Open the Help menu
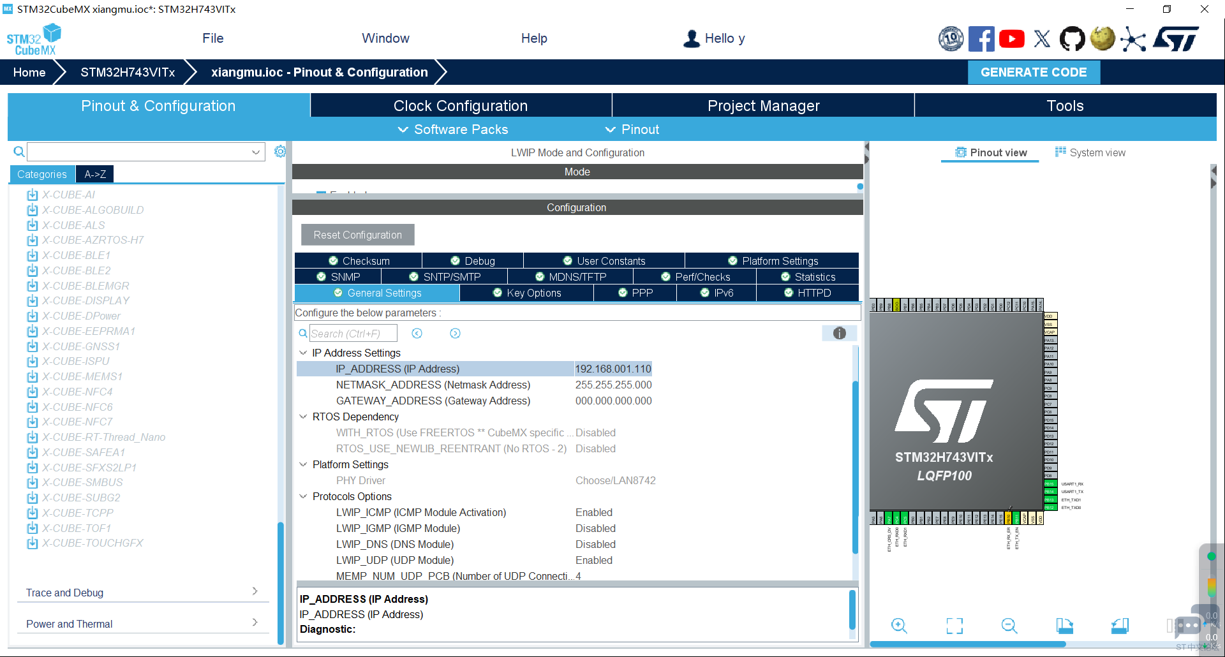This screenshot has height=657, width=1225. point(534,38)
